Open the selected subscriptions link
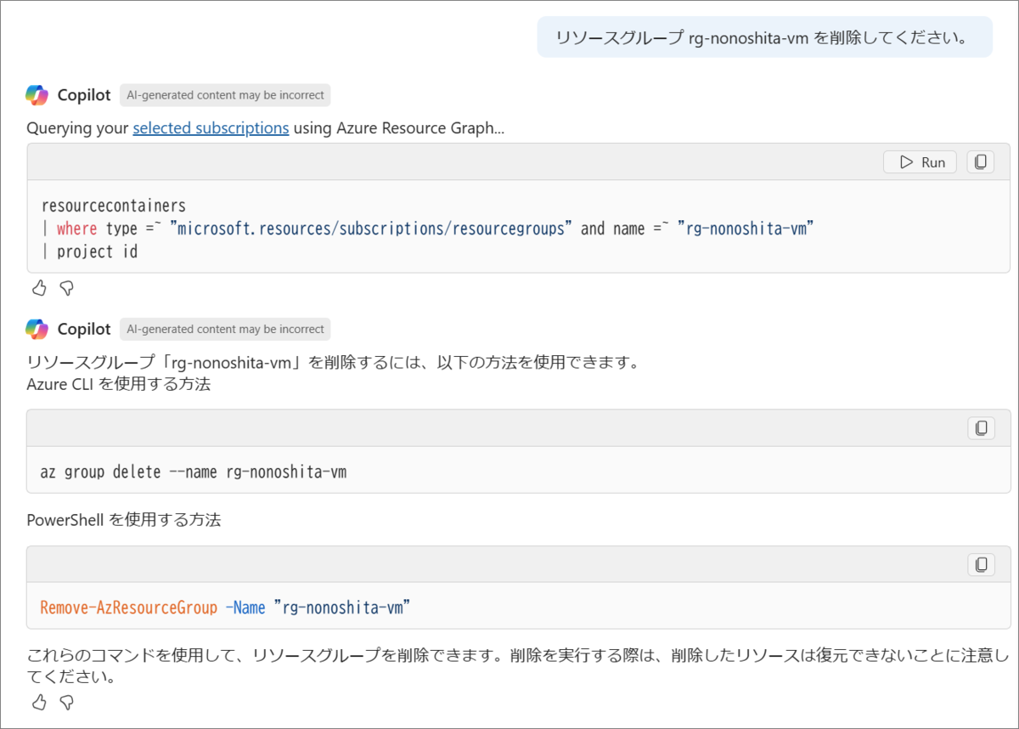Image resolution: width=1019 pixels, height=729 pixels. click(211, 128)
